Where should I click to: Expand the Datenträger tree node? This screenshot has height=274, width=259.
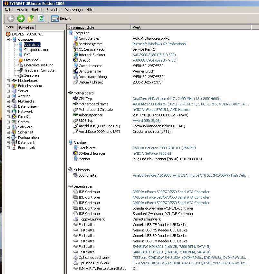pyautogui.click(x=8, y=106)
